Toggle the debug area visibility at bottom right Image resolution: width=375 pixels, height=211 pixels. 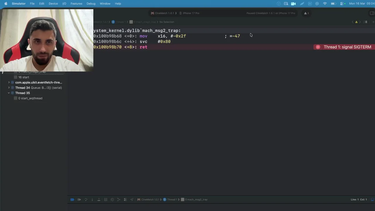(x=372, y=200)
